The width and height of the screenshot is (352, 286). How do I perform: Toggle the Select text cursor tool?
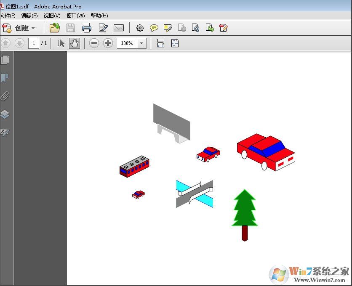click(61, 43)
